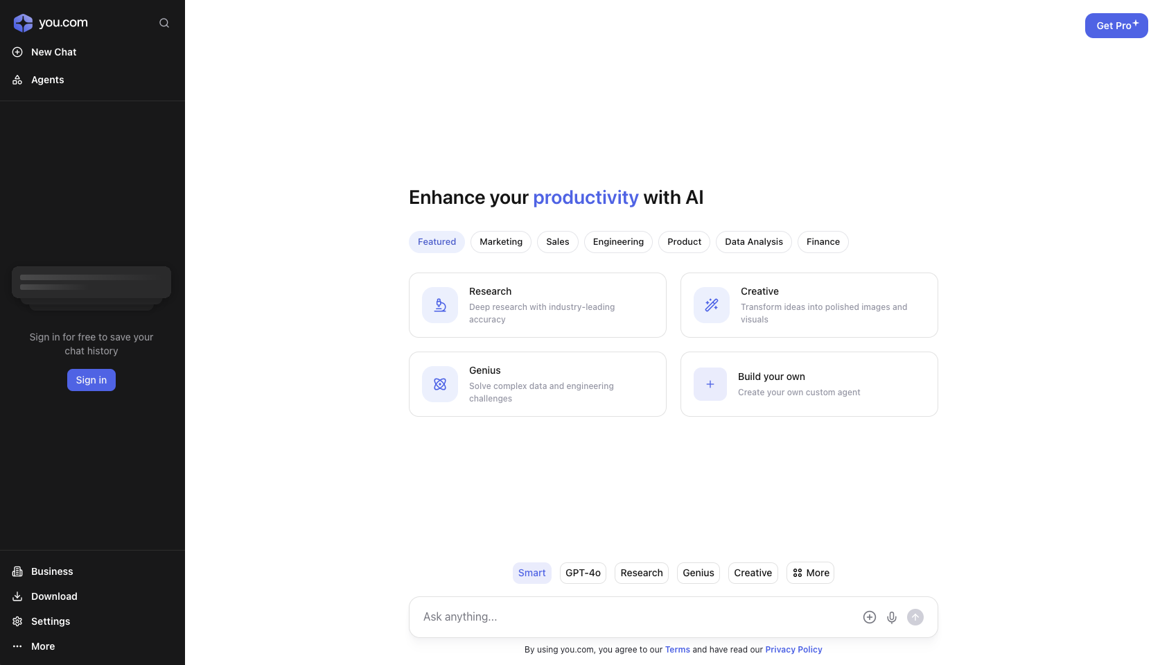Select the Engineering category tab
This screenshot has width=1160, height=665.
(x=618, y=242)
